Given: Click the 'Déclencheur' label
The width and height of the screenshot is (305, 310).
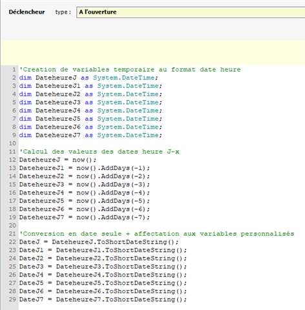Looking at the screenshot, I should [26, 12].
